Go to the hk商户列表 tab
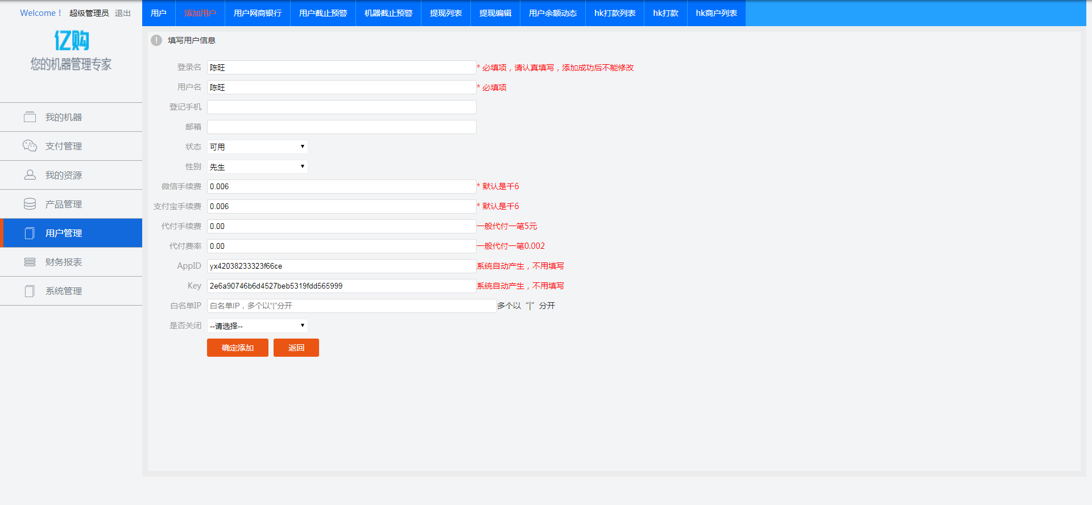The width and height of the screenshot is (1092, 505). (x=716, y=13)
